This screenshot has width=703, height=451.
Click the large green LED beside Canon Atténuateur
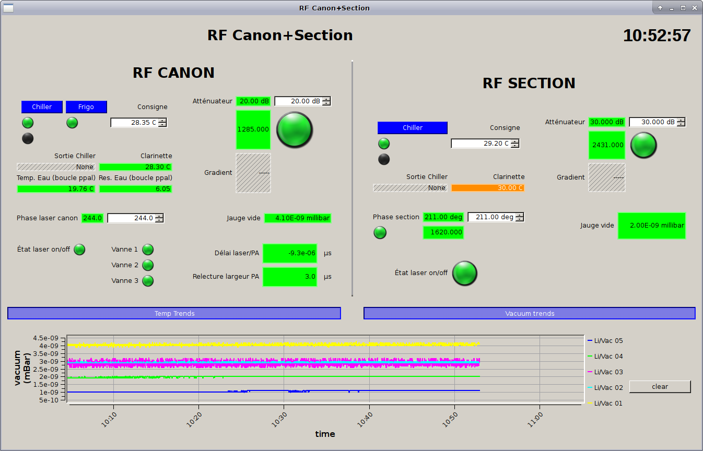(x=295, y=130)
